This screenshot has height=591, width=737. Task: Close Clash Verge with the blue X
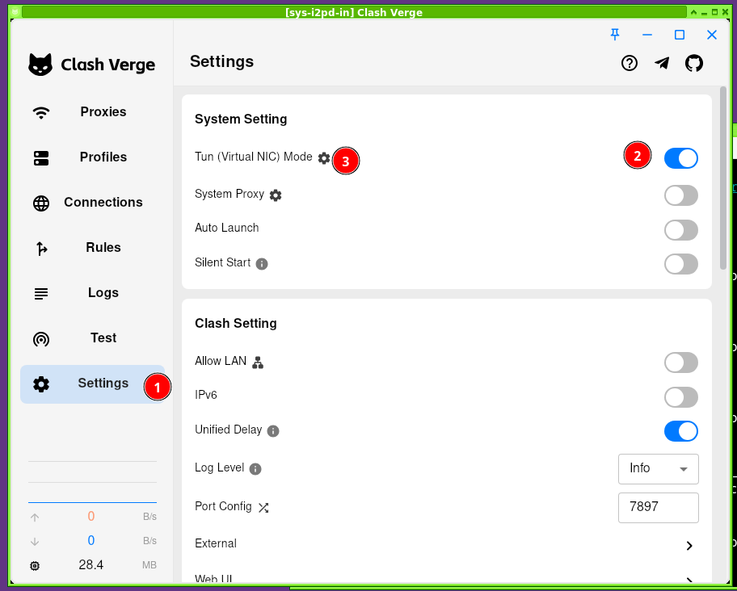point(712,35)
